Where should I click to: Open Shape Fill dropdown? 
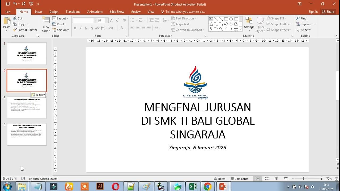[276, 18]
